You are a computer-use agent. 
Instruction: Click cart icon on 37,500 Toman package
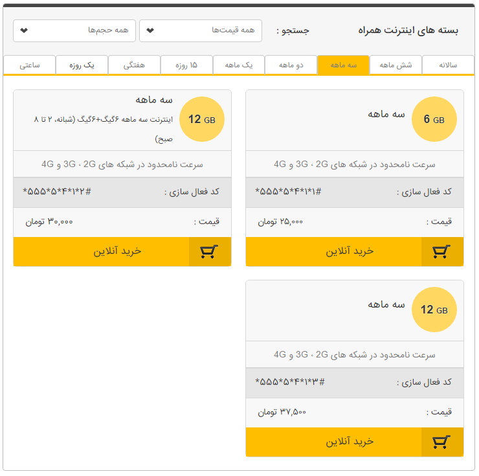[441, 442]
